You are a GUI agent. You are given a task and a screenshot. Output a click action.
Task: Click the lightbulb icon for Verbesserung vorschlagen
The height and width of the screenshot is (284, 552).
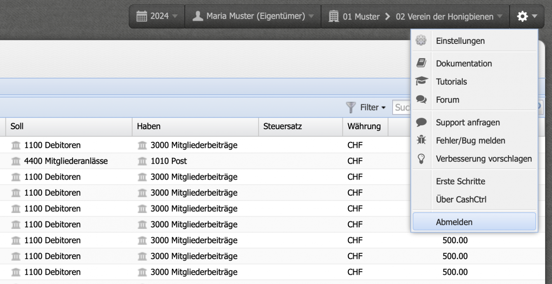[421, 159]
